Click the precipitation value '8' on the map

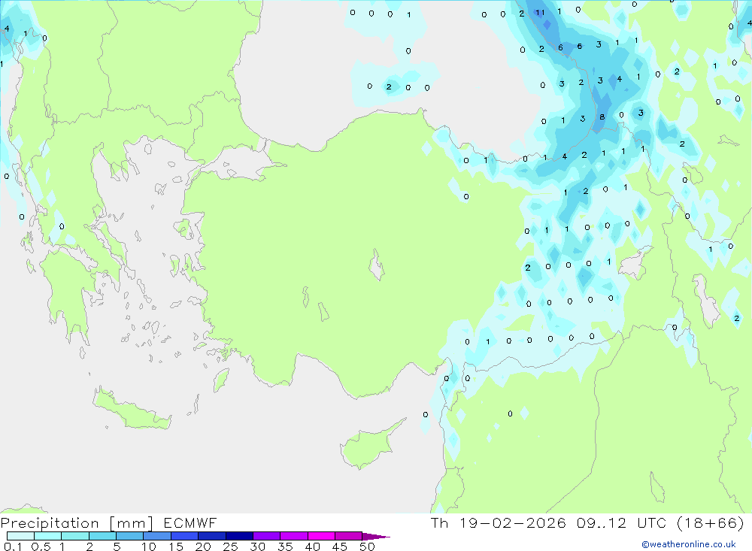[x=602, y=117]
